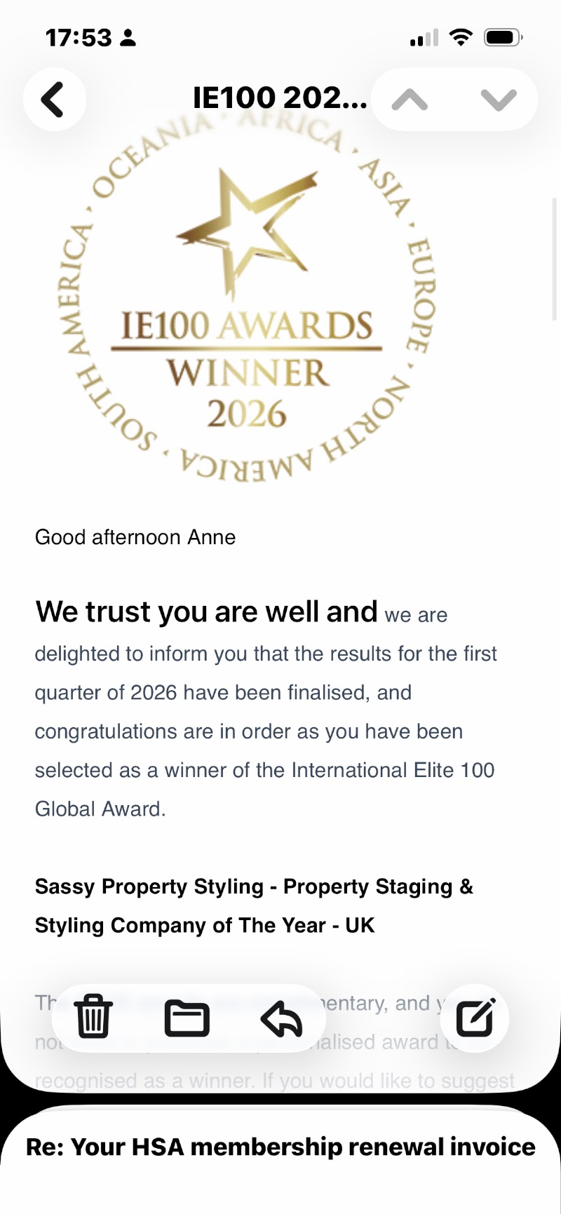
Task: Go back using the left chevron button
Action: (54, 99)
